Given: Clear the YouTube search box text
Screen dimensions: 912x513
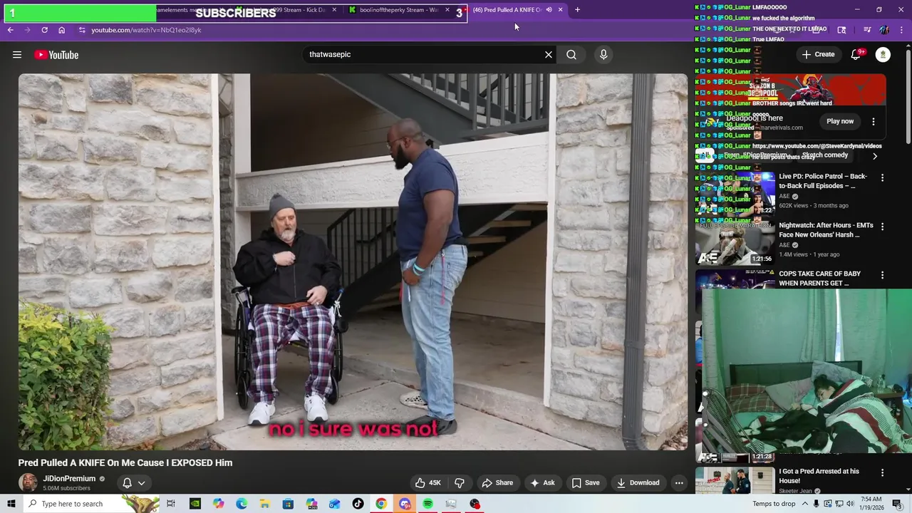Looking at the screenshot, I should click(x=549, y=54).
